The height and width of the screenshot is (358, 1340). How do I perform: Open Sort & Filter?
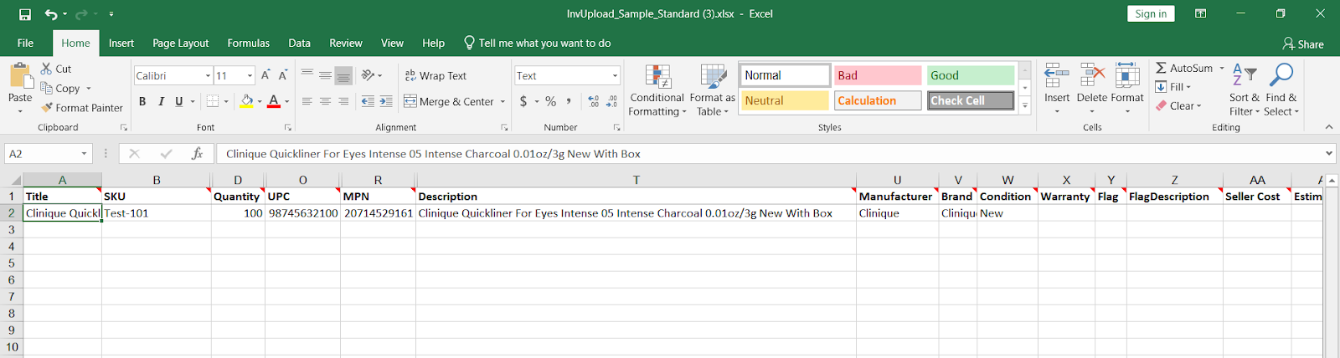(1245, 90)
